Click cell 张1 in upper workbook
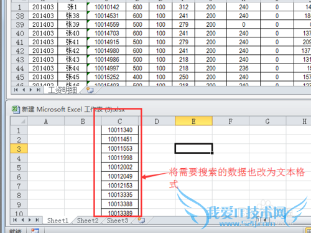This screenshot has height=233, width=311. [72, 7]
